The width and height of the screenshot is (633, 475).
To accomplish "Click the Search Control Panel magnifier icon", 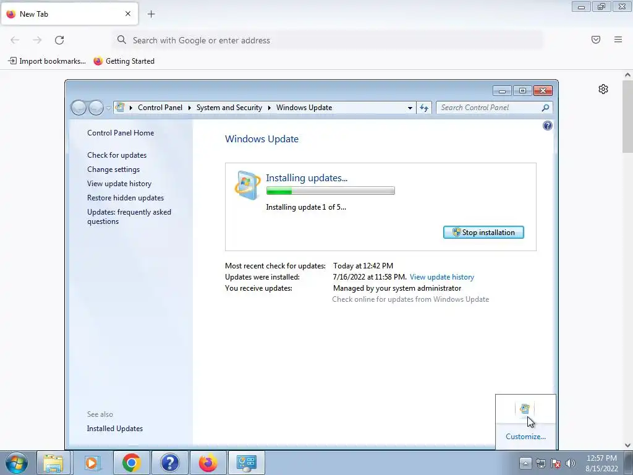I will pyautogui.click(x=545, y=108).
